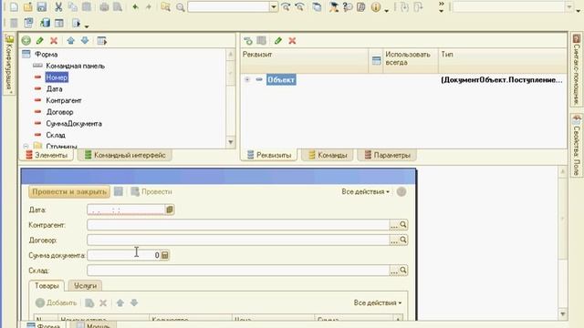Viewport: 584px width, 328px height.
Task: Select Командная панель in the elements tree
Action: click(x=75, y=66)
